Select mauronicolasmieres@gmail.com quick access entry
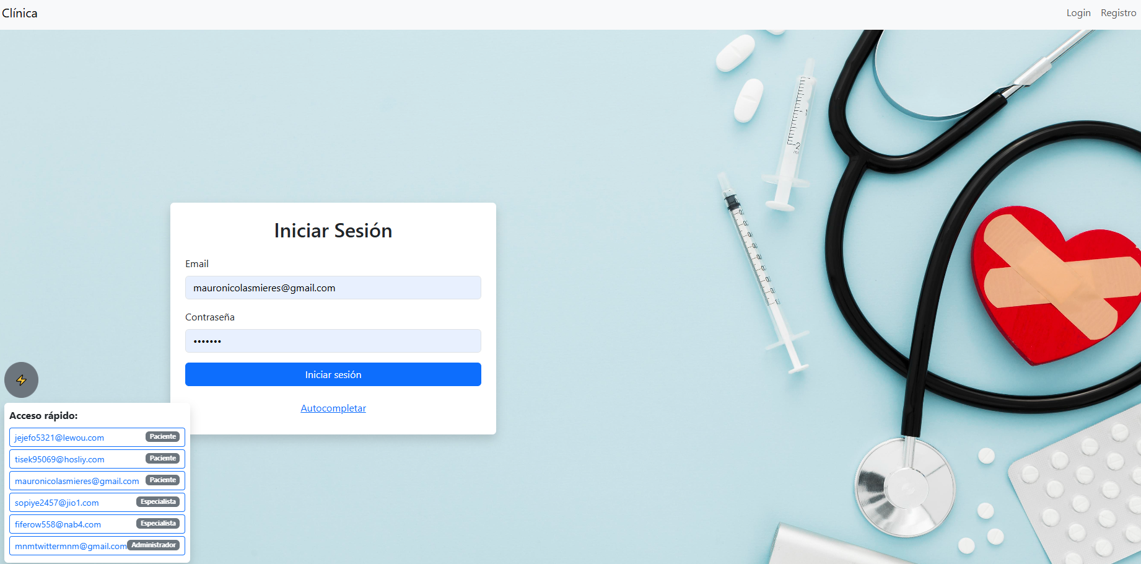This screenshot has height=564, width=1141. [x=97, y=480]
